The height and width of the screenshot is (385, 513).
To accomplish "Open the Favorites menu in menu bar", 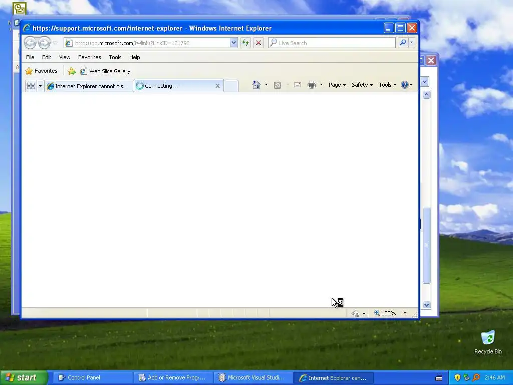I will tap(89, 57).
